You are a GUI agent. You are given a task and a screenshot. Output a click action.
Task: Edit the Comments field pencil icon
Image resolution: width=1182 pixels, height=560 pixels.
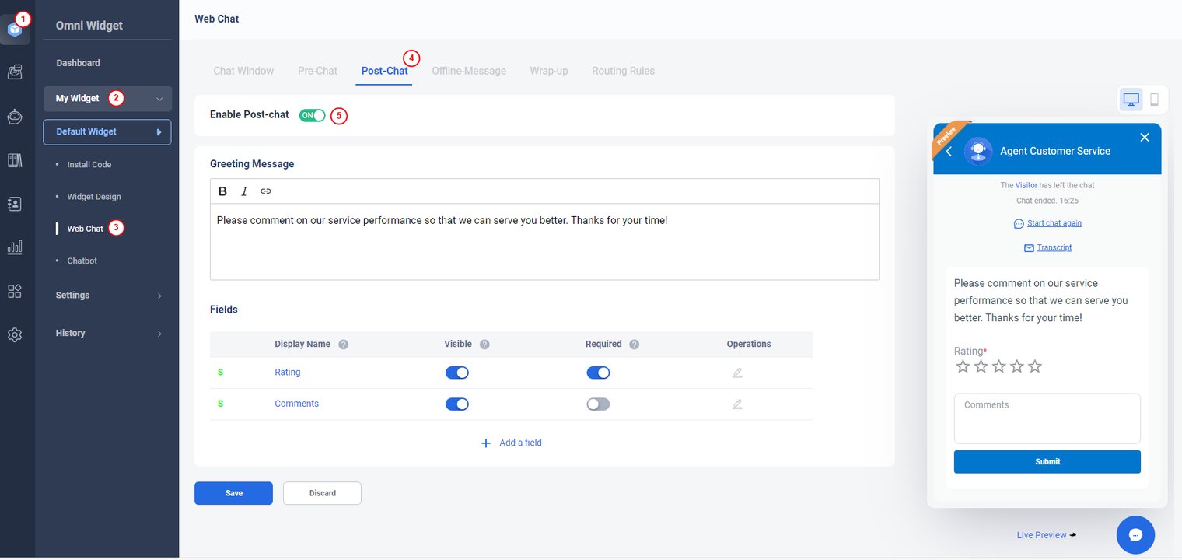tap(737, 404)
